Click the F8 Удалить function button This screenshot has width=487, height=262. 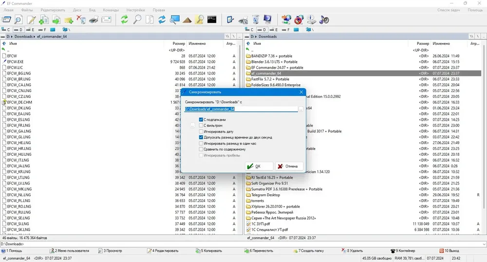[x=352, y=250]
